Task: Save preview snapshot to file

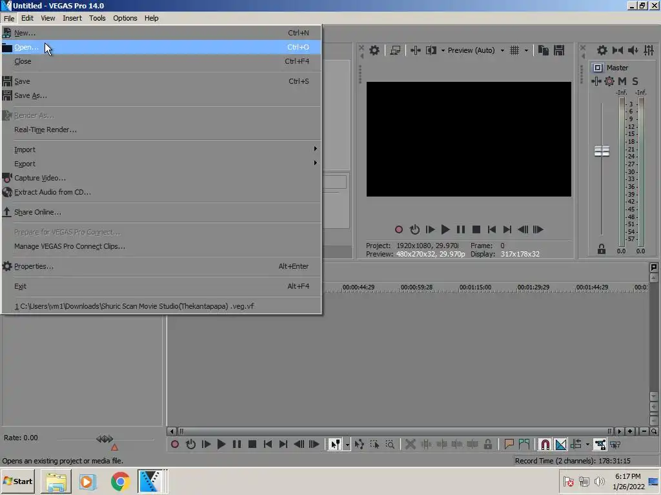Action: click(559, 50)
